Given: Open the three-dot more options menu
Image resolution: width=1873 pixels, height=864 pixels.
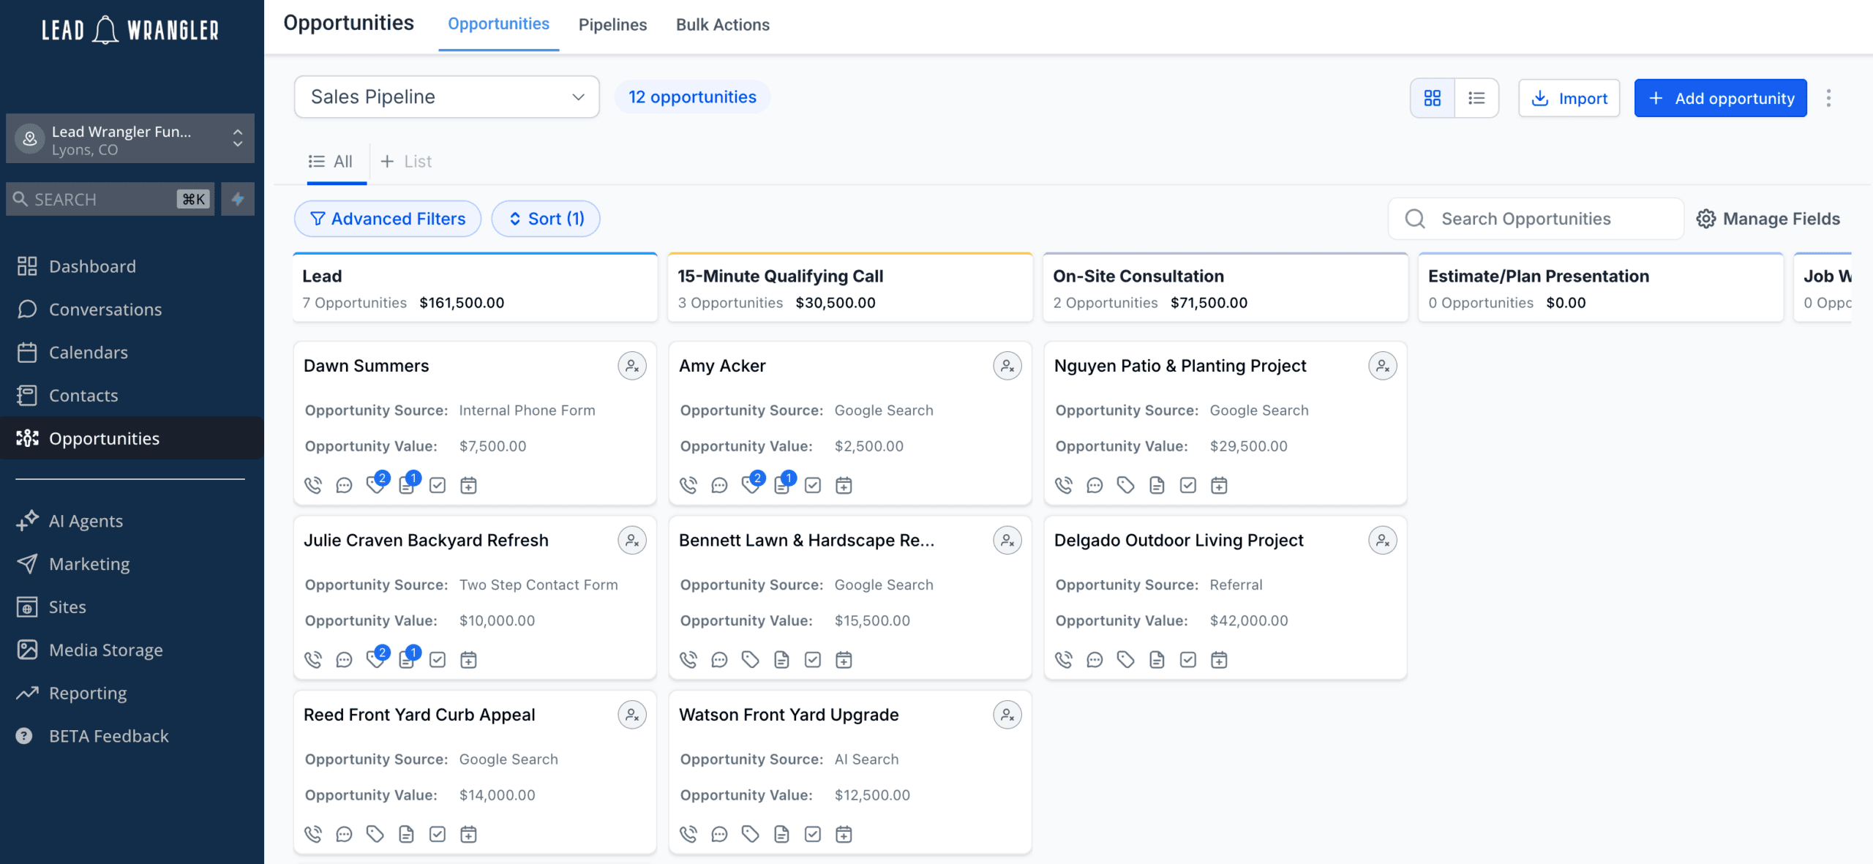Looking at the screenshot, I should 1828,98.
